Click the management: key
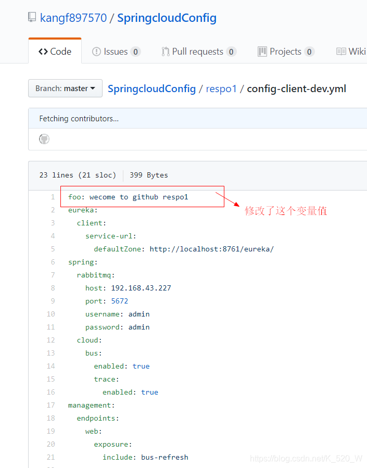The width and height of the screenshot is (367, 468). pyautogui.click(x=91, y=406)
